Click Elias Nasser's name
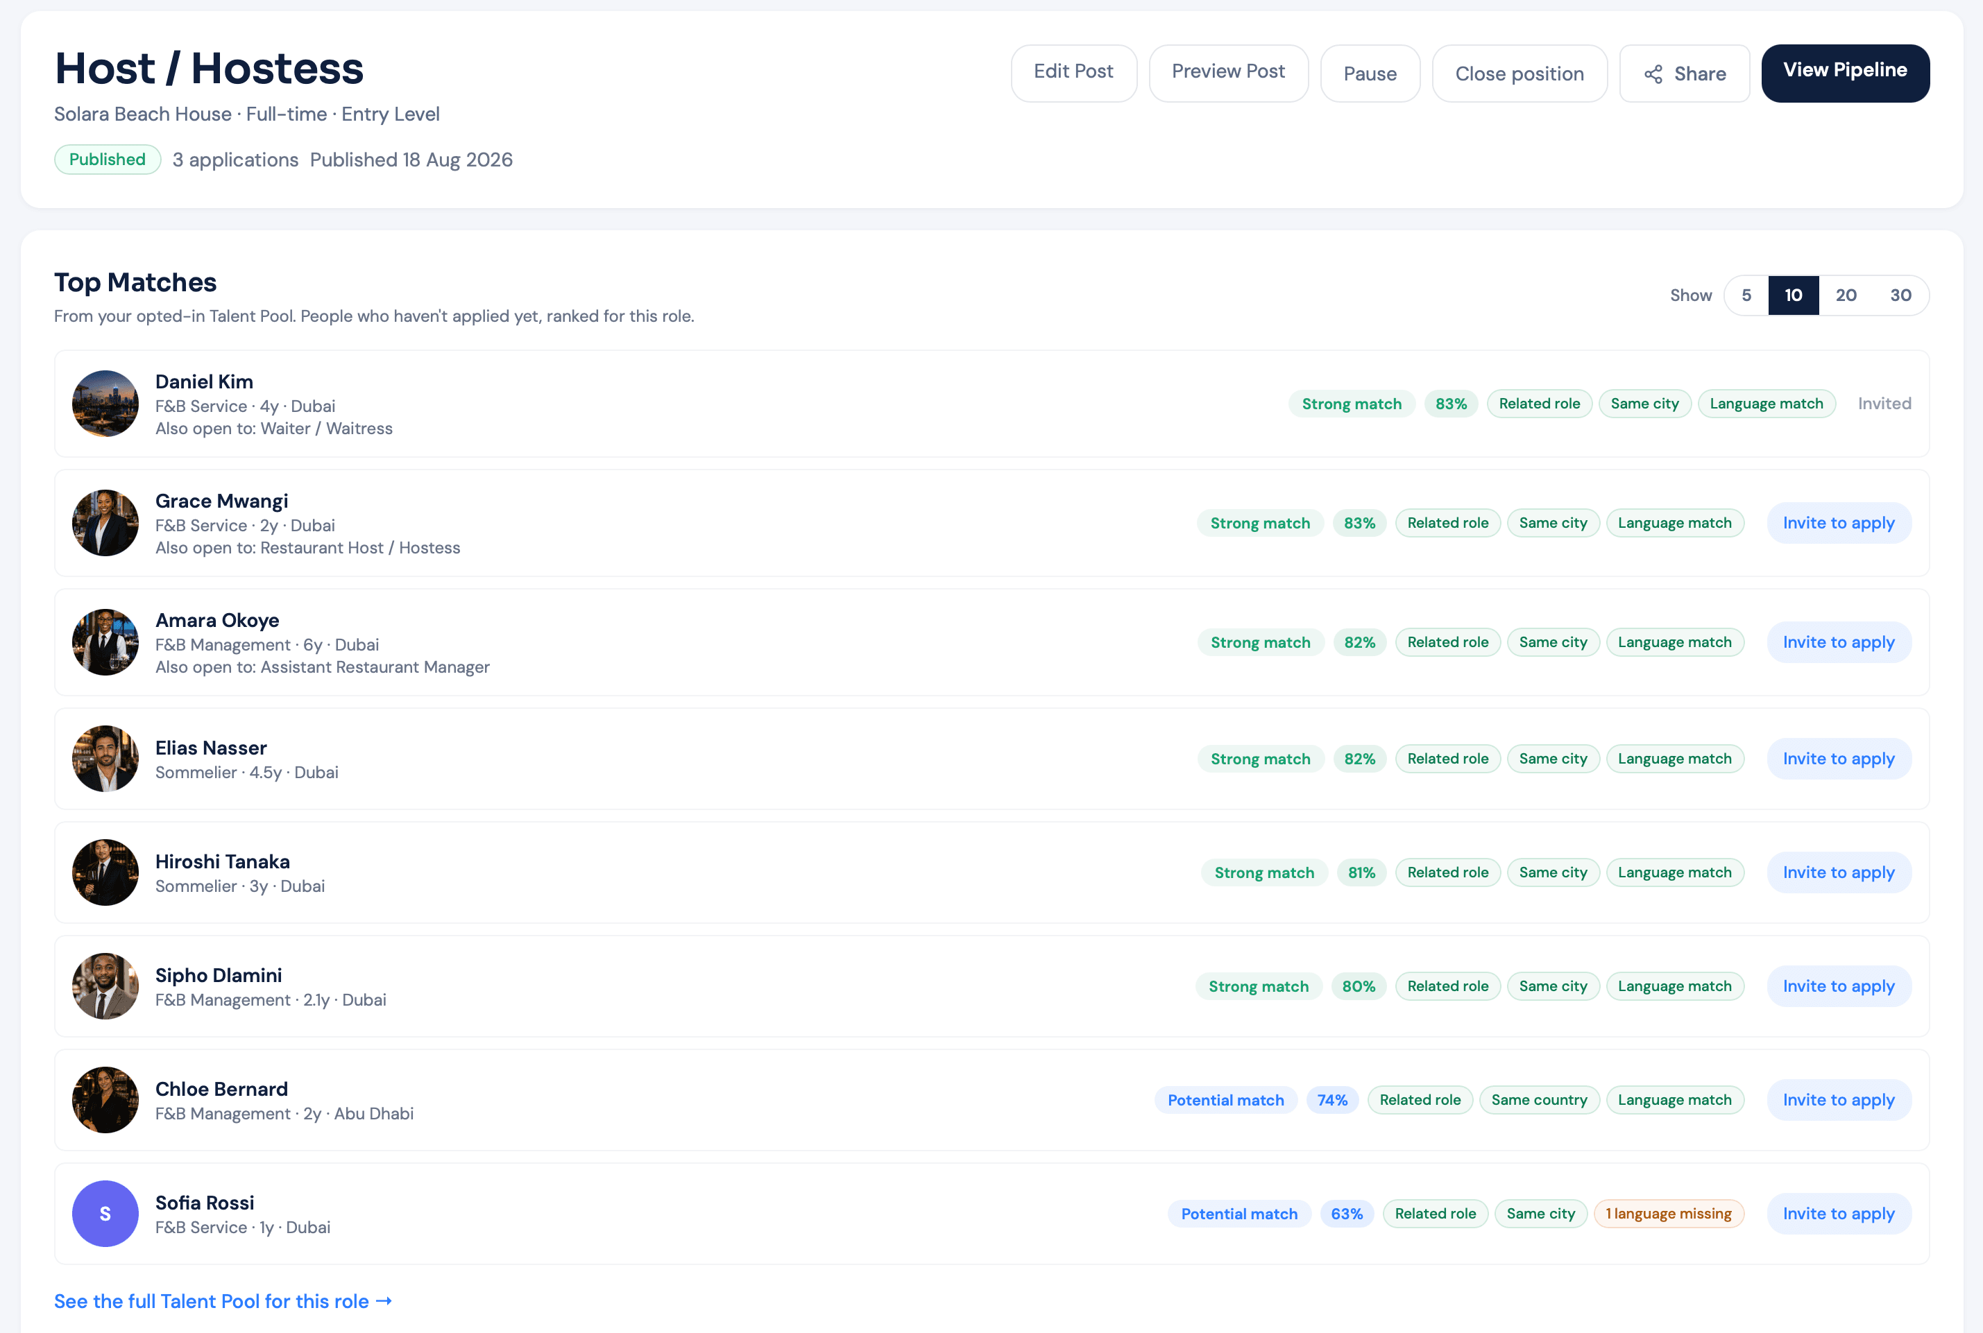This screenshot has width=1983, height=1333. coord(211,748)
